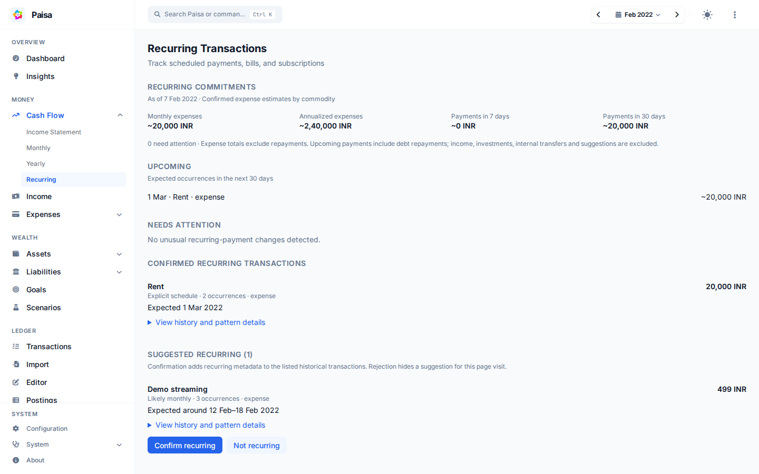Select the Recurring sidebar item
Screen dimensions: 759x474
(73, 180)
